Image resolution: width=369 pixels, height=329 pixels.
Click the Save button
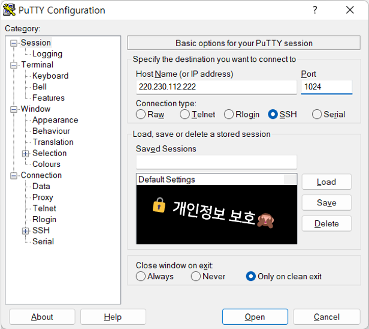click(326, 202)
